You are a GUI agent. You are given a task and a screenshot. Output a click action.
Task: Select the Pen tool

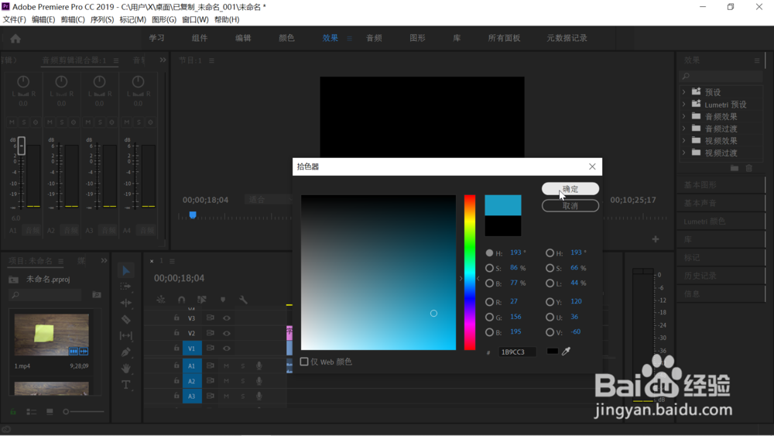126,352
